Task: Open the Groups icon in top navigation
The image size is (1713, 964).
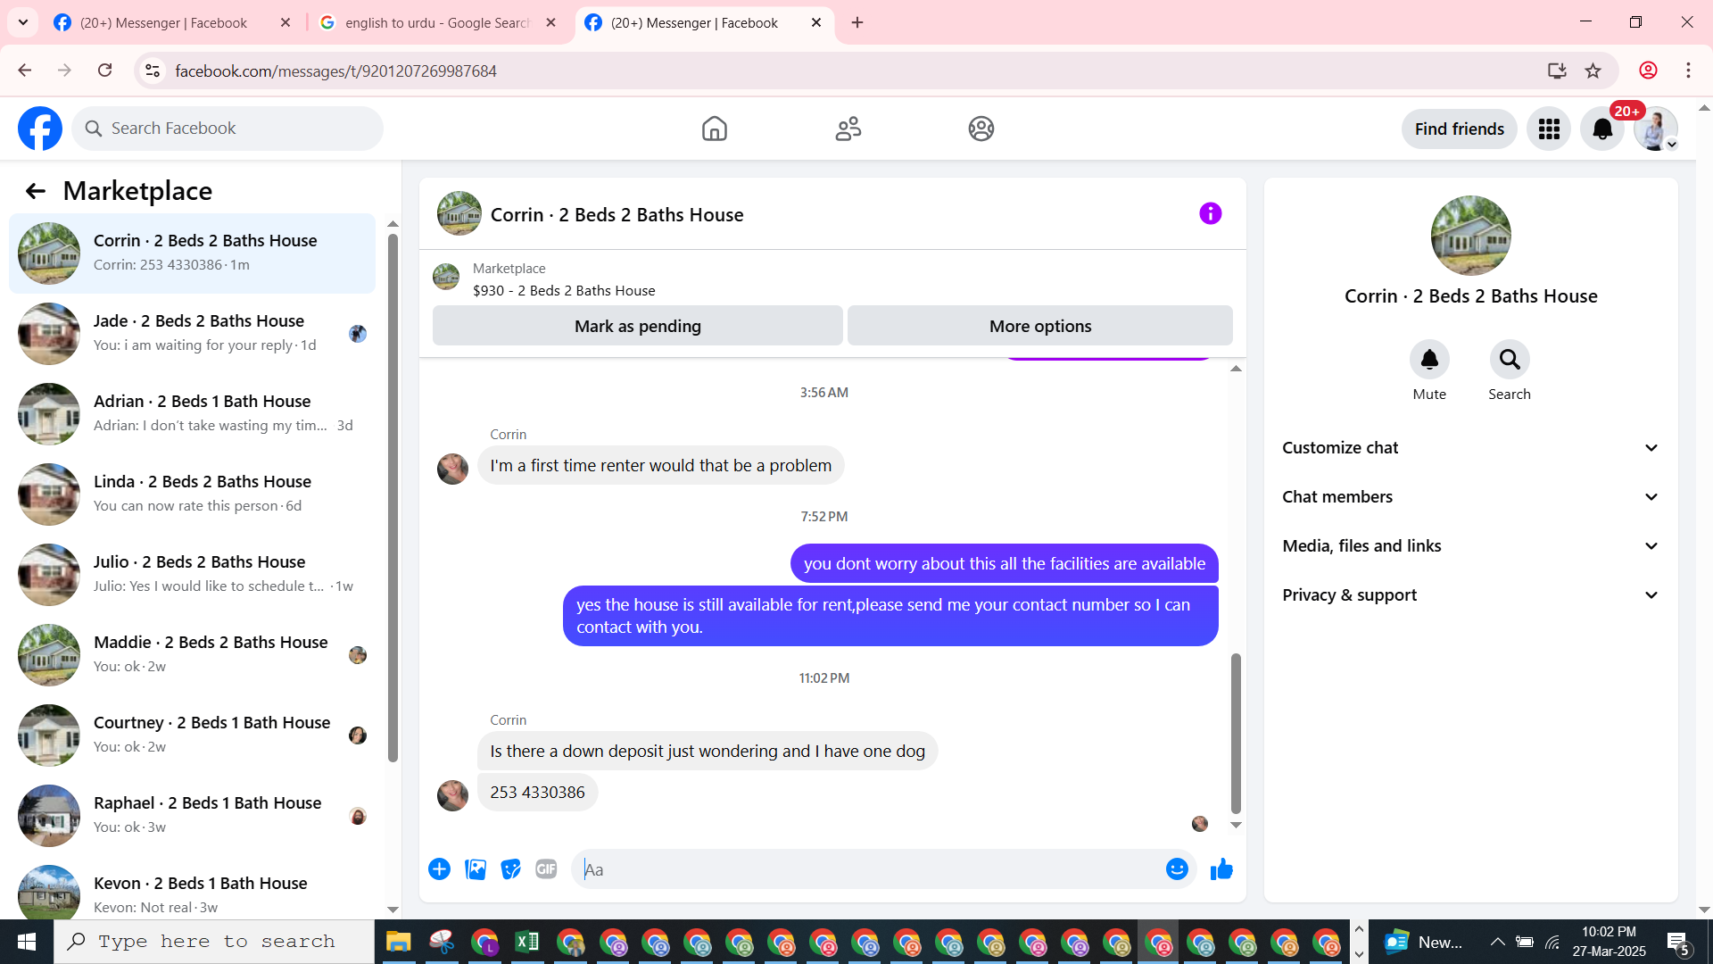Action: [x=981, y=129]
